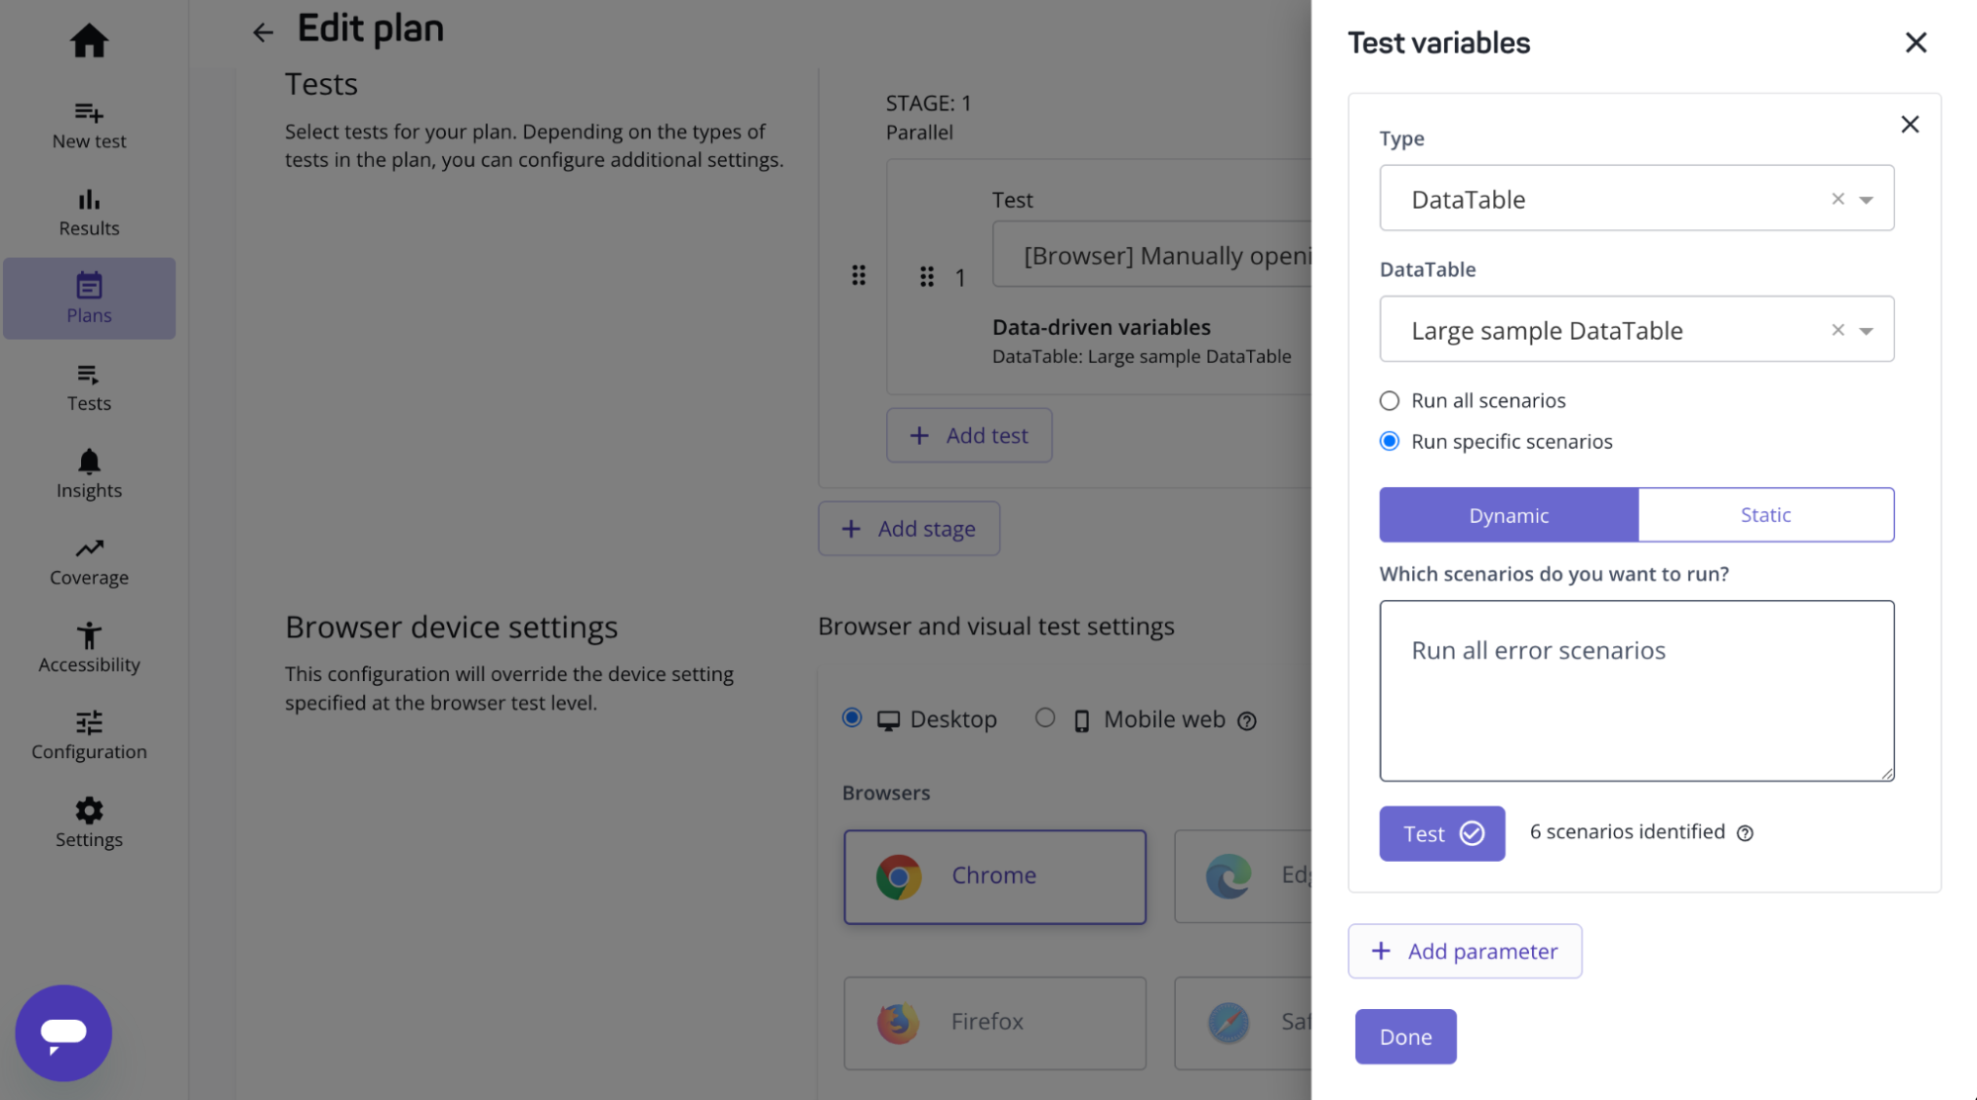Screen dimensions: 1977x1100
Task: Choose the Desktop device setting
Action: tap(852, 719)
